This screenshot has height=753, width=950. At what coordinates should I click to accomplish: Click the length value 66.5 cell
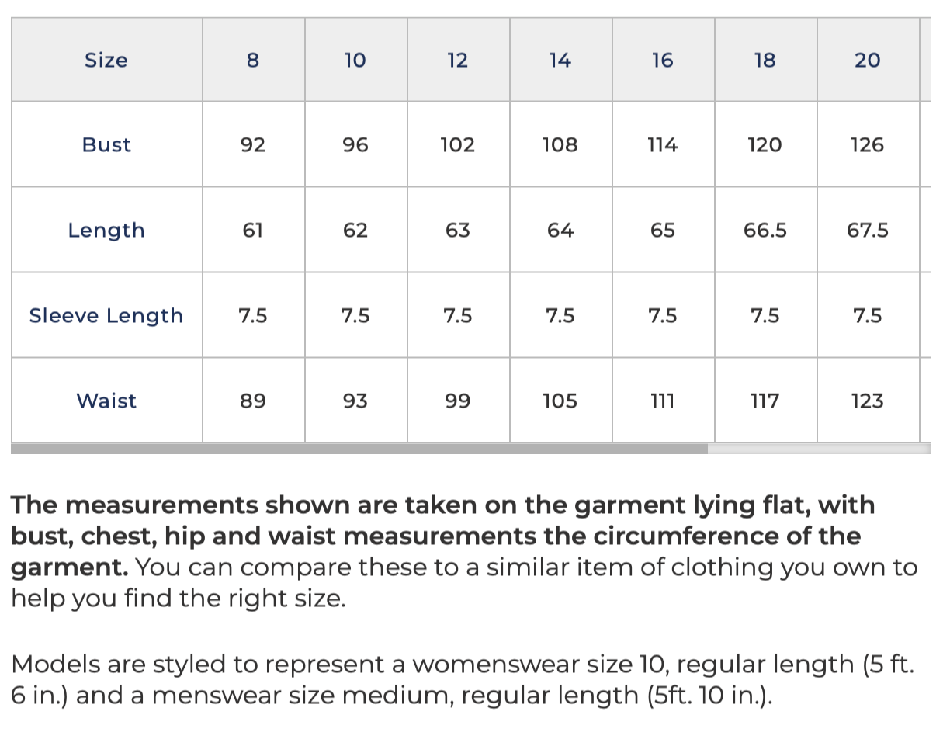pos(766,230)
